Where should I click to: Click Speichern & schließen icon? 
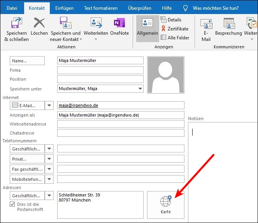[16, 24]
